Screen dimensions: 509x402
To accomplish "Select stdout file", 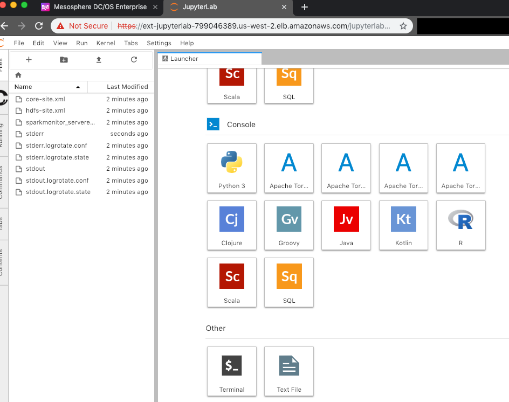I will coord(81,169).
